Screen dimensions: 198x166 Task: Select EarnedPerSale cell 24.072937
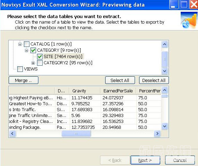point(119,98)
